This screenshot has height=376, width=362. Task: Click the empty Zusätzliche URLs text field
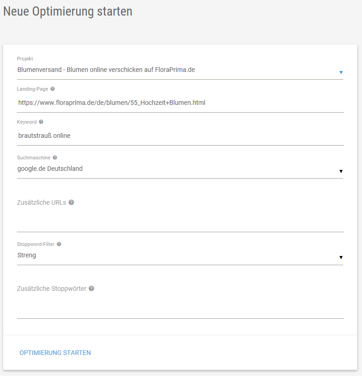[x=180, y=222]
